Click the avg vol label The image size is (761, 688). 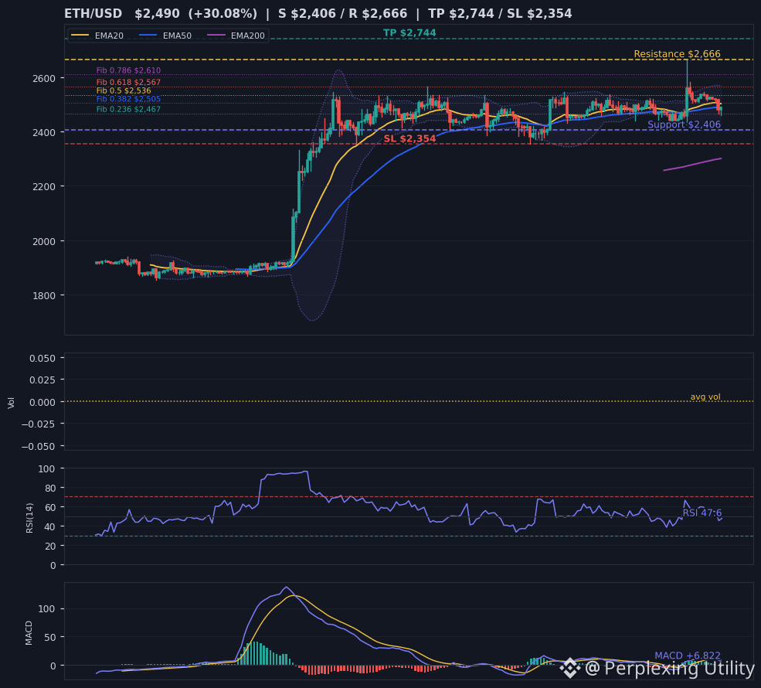coord(705,397)
